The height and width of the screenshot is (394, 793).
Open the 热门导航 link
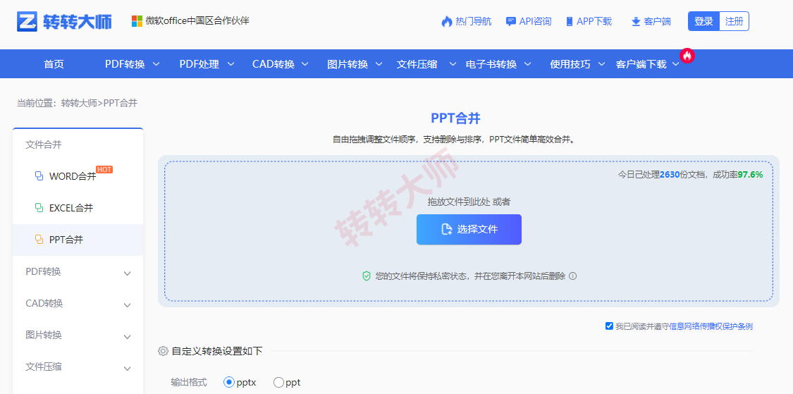(x=474, y=21)
